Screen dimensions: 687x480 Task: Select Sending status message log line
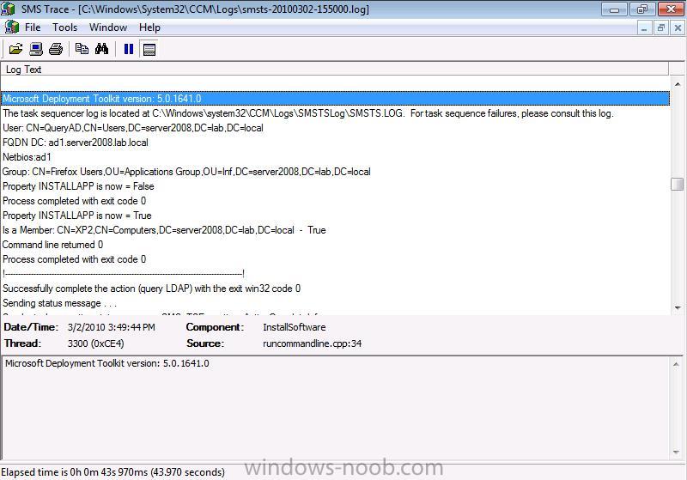336,303
